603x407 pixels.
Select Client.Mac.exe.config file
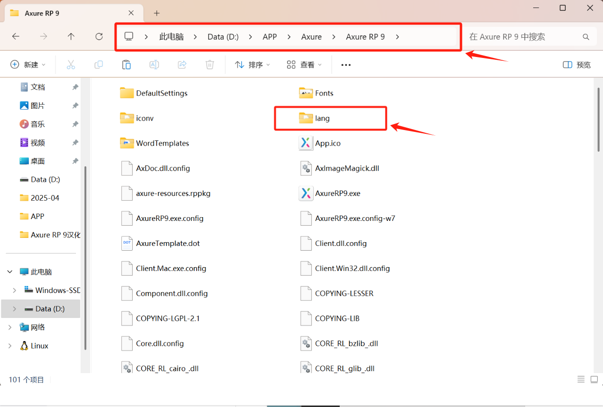(164, 269)
